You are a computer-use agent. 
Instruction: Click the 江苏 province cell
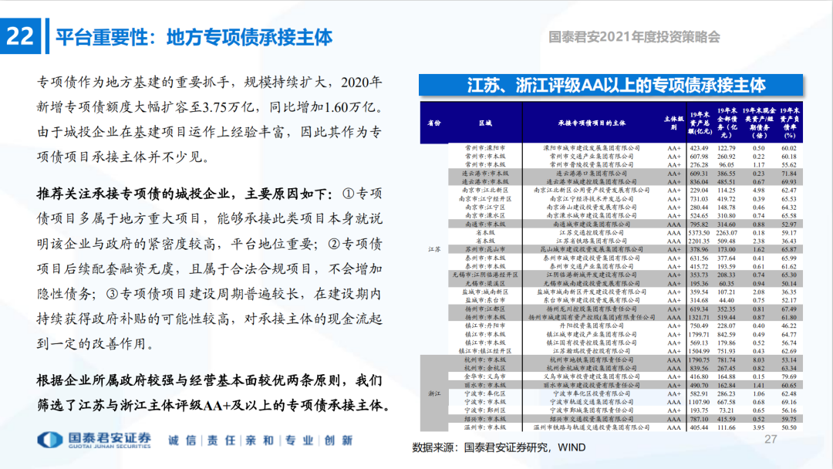point(434,249)
